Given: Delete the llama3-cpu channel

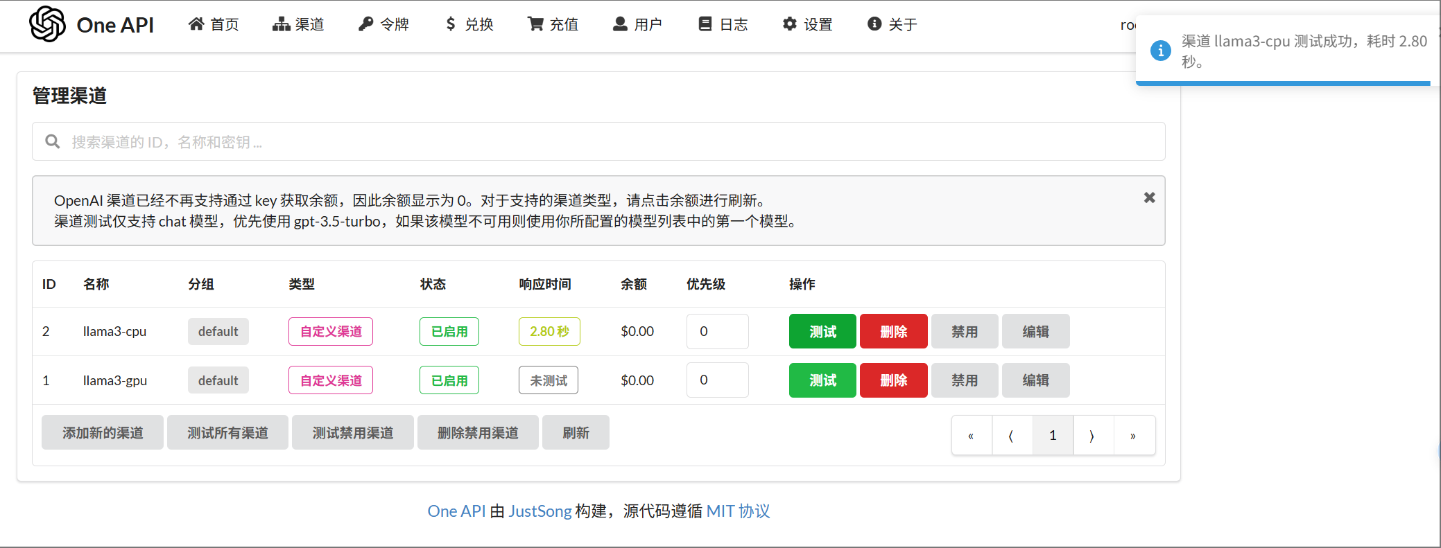Looking at the screenshot, I should [x=893, y=332].
